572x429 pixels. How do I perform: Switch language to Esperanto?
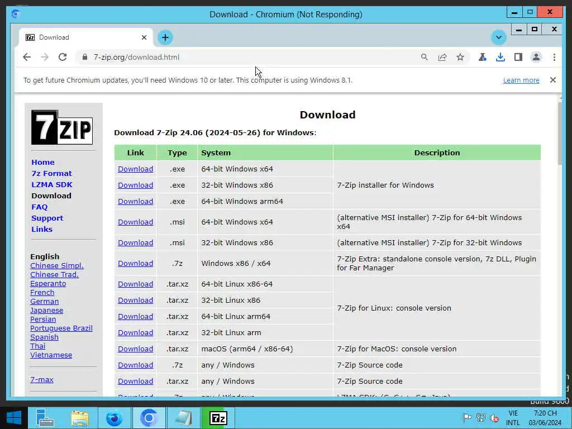point(48,283)
